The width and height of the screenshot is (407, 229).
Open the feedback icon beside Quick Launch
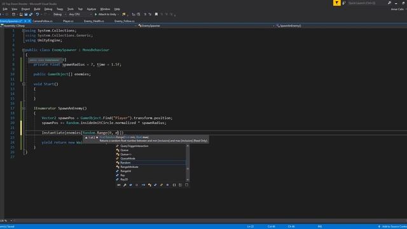coord(344,3)
